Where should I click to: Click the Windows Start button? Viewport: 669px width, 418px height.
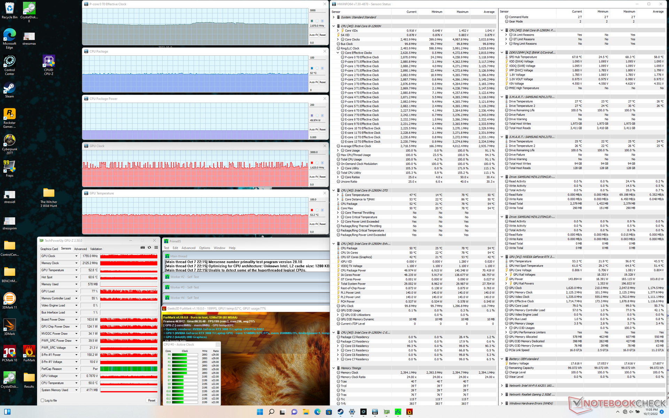coord(260,412)
